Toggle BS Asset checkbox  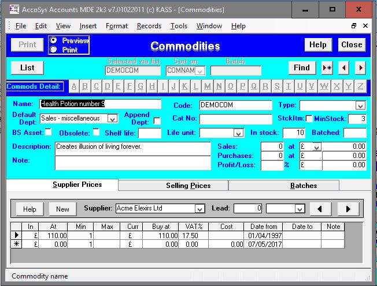49,132
